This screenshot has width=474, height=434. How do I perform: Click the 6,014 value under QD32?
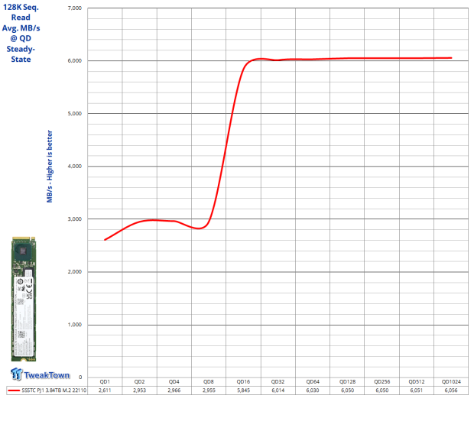(x=278, y=390)
